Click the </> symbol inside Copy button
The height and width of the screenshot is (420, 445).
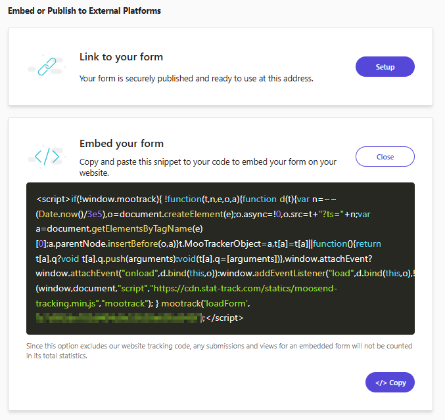tap(381, 383)
